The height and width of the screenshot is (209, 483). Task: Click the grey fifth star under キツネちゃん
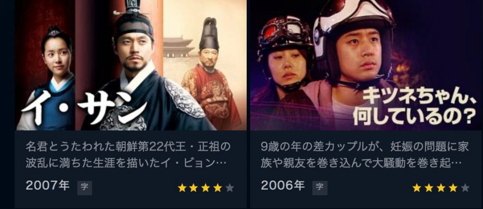(465, 188)
